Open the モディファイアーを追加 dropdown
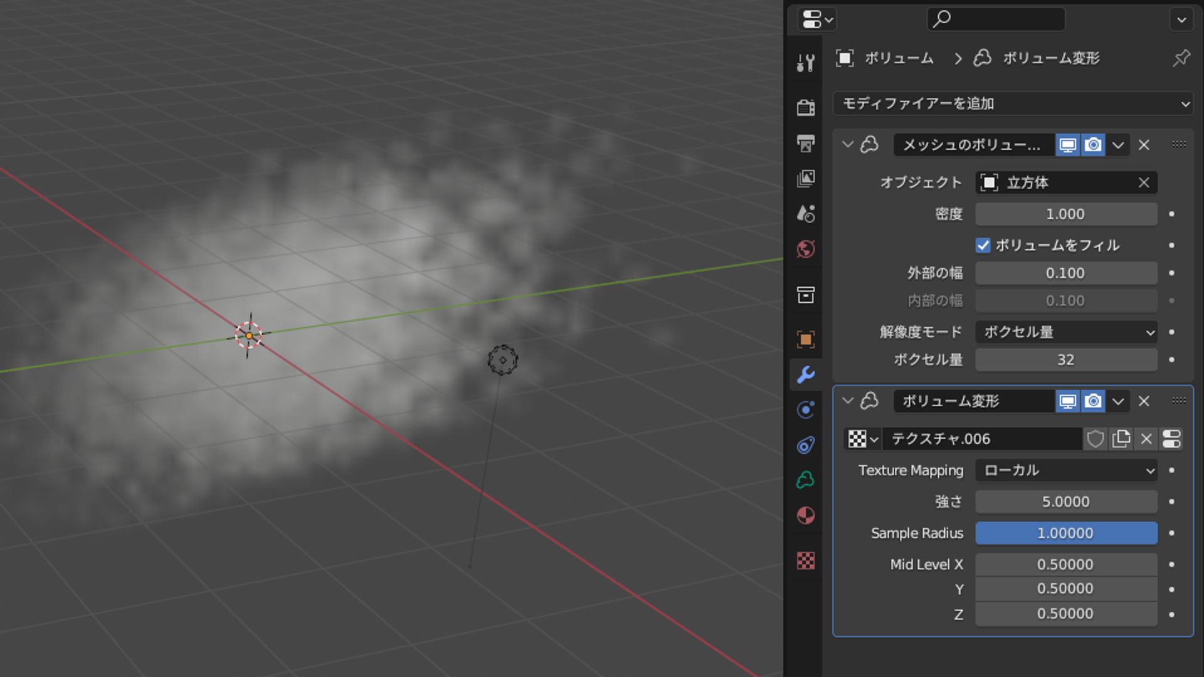1204x677 pixels. point(1011,104)
